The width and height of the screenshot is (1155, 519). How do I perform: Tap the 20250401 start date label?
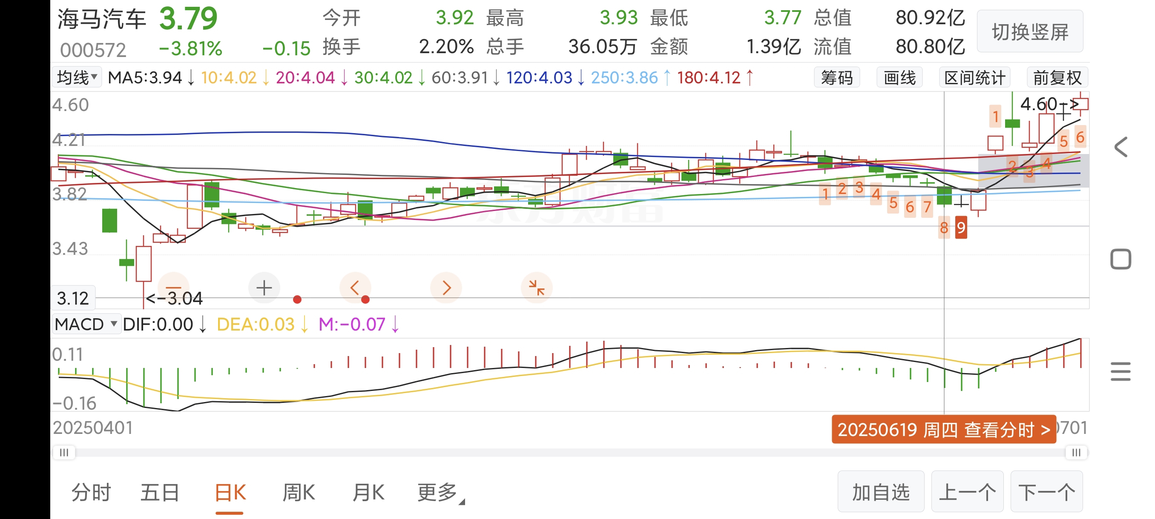coord(93,428)
